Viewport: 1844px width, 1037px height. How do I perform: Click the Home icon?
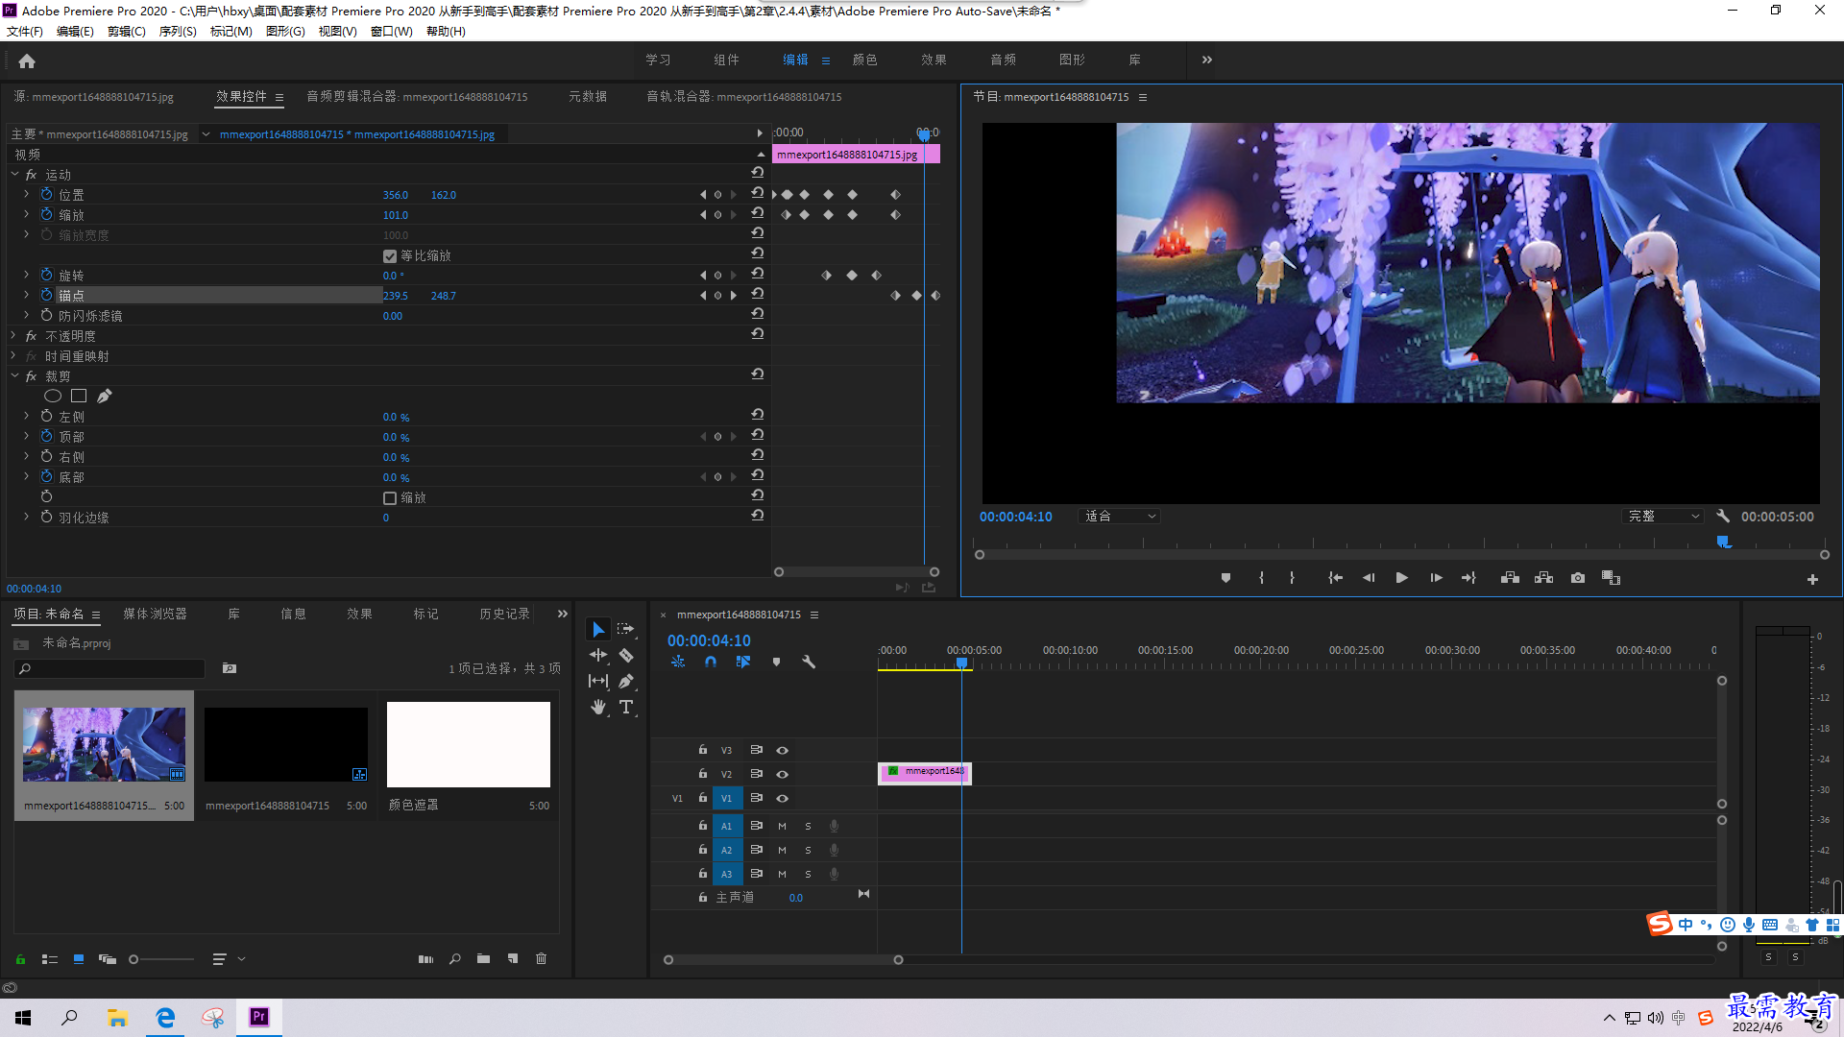27,60
